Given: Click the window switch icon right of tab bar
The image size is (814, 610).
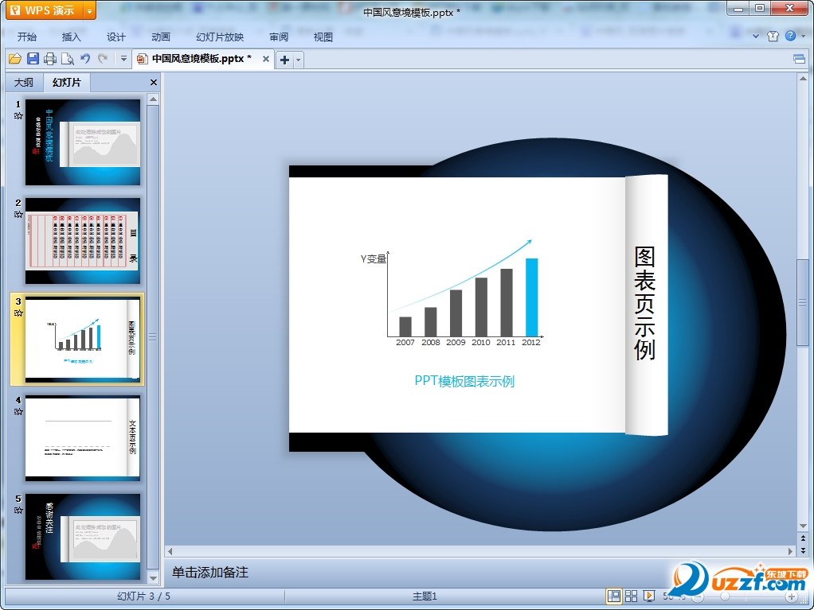Looking at the screenshot, I should click(800, 59).
